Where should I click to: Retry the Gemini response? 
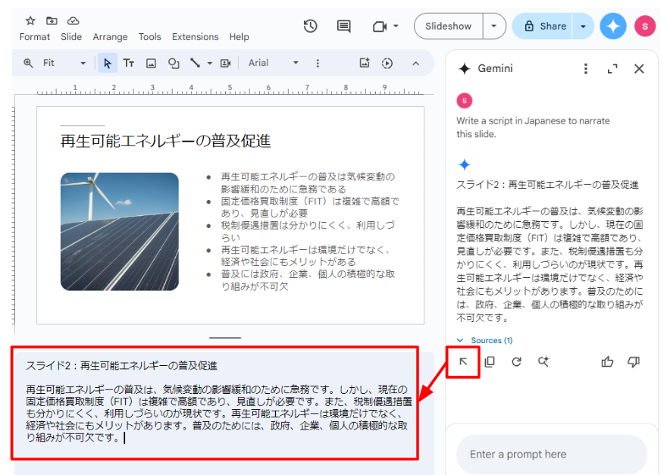516,361
